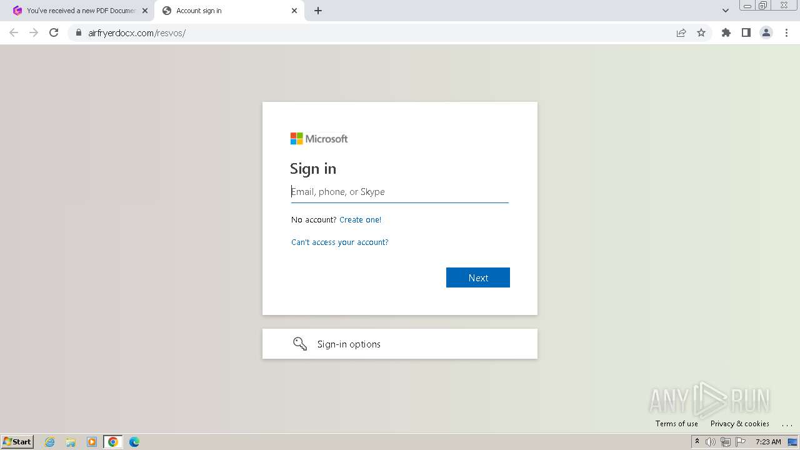Open Can't access your account? link
800x450 pixels.
(340, 242)
